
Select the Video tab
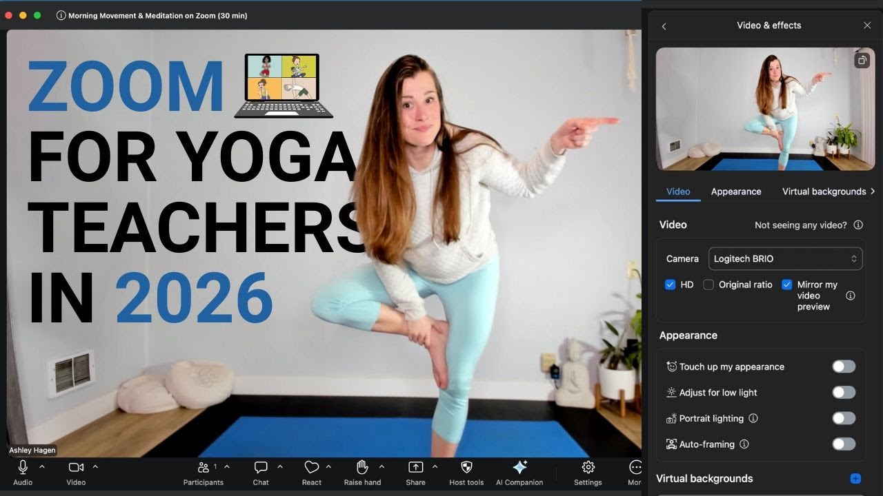[x=678, y=192]
